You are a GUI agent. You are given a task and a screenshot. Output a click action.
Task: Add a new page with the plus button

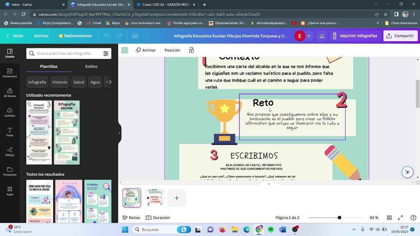click(x=177, y=198)
